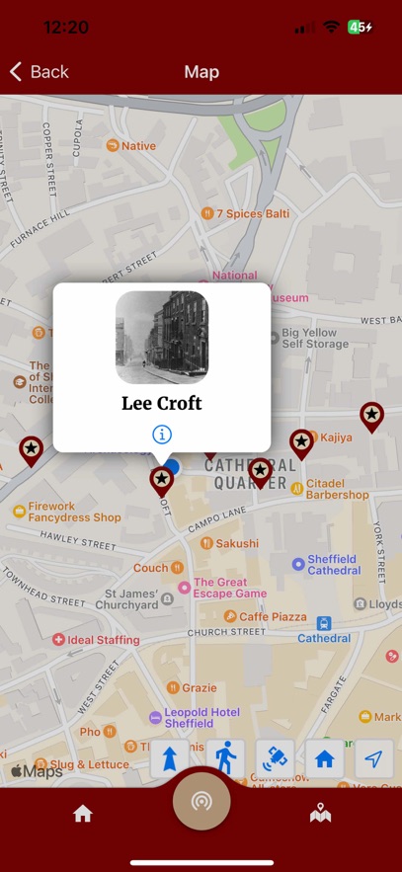
Task: Tap the round broadcast button in bottom bar
Action: 201,801
